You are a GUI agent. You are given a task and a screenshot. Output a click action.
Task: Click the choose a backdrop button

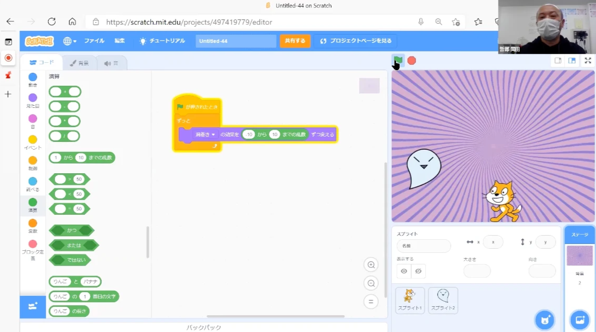580,320
